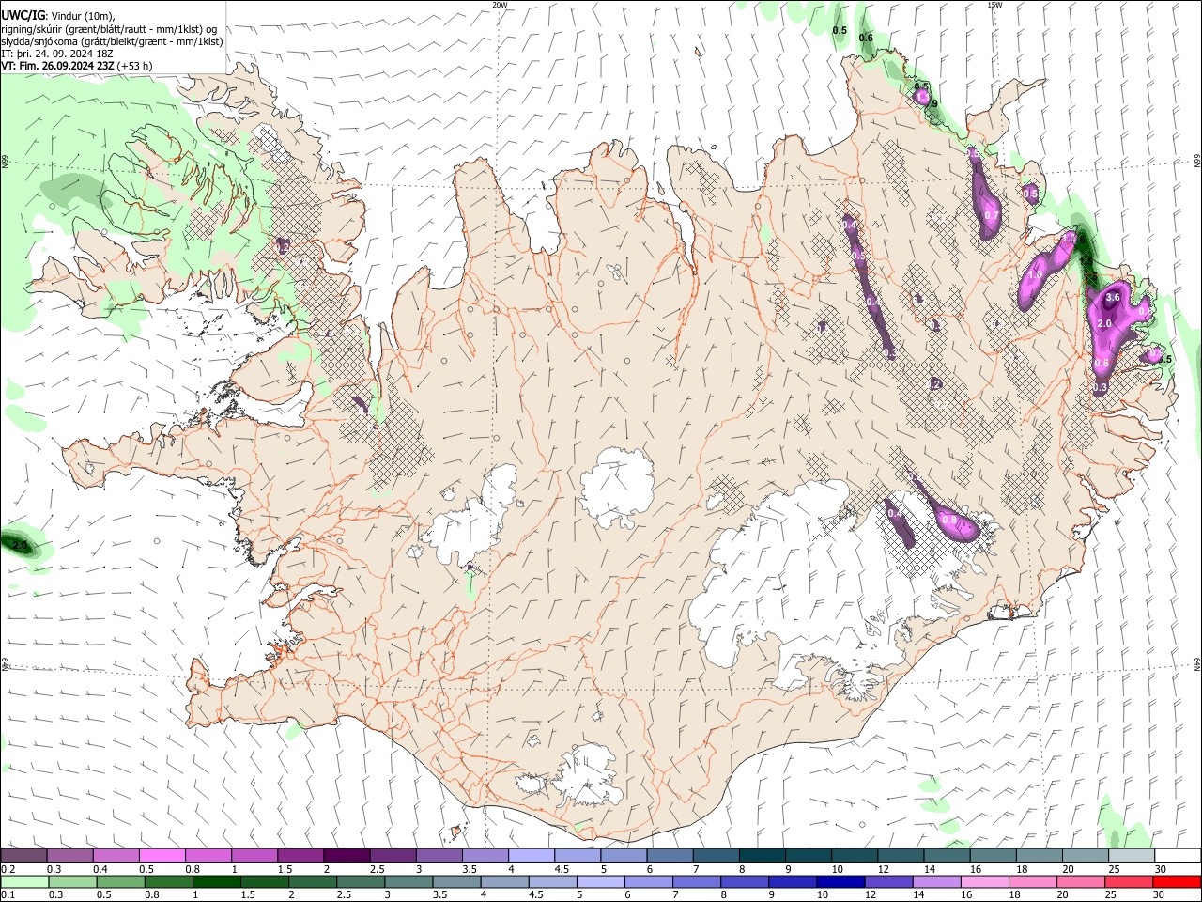Click the valid time 'VT: Fim. 26.09.2024 23Z (+53 h)'
Screen dimensions: 1202x902
77,66
